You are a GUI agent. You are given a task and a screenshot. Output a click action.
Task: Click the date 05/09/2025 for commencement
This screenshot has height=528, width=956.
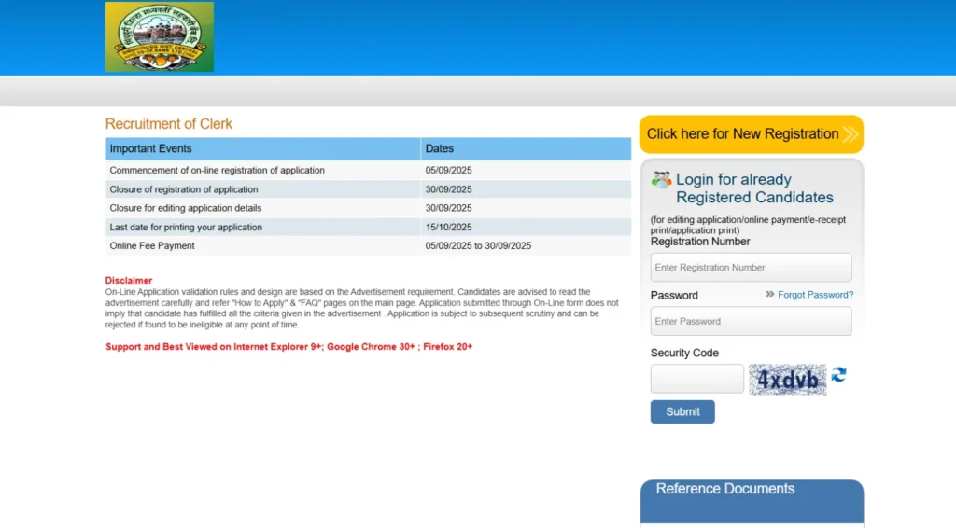point(448,170)
